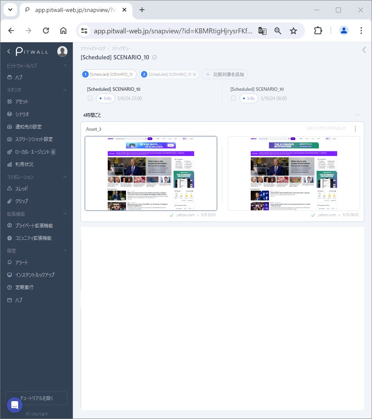Open the Intercom chat bubble icon
This screenshot has width=372, height=419.
click(15, 405)
